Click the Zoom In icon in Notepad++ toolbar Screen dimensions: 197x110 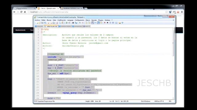(80, 23)
